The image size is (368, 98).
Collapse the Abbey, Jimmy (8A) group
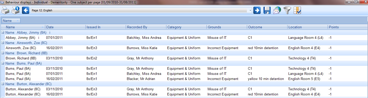click(3, 33)
